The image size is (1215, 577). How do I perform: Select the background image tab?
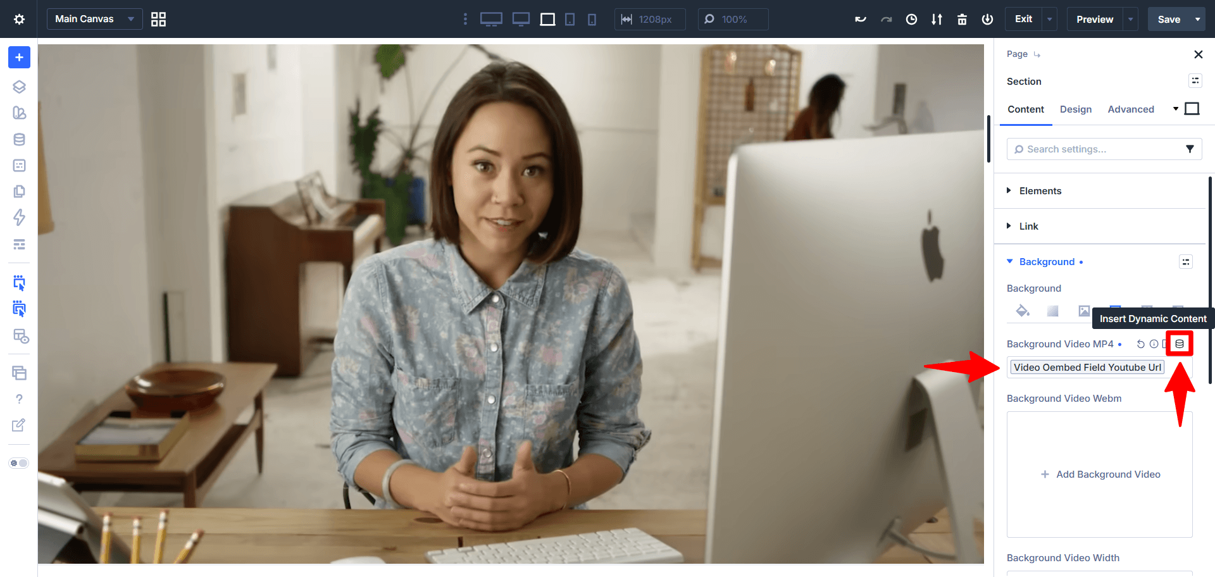click(x=1084, y=311)
